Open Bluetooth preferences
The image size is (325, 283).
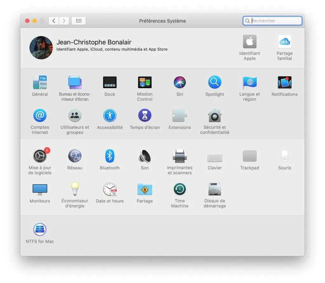pyautogui.click(x=109, y=156)
